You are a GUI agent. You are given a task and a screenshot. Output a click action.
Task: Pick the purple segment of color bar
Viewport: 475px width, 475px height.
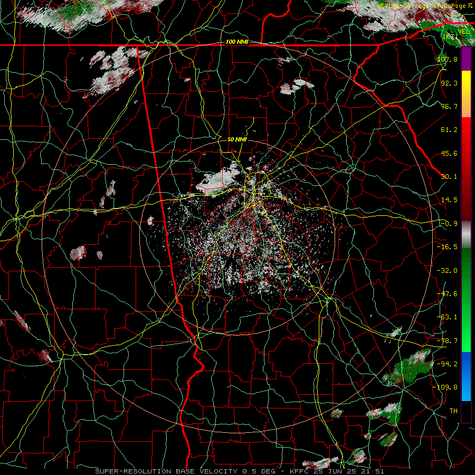point(466,59)
